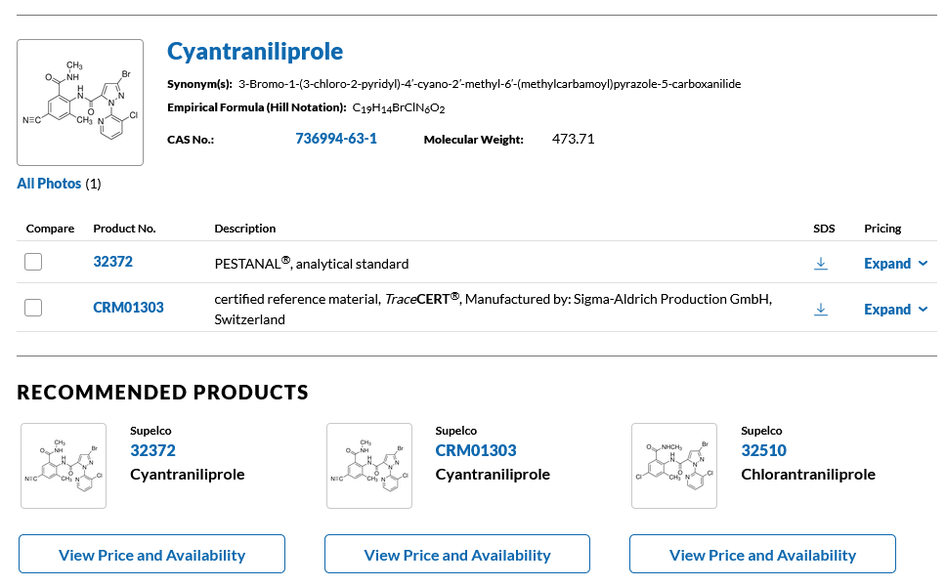Download SDS for product 32372
946x586 pixels.
[821, 264]
